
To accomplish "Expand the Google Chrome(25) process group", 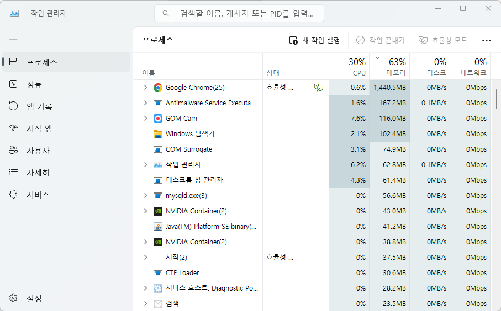I will 145,87.
